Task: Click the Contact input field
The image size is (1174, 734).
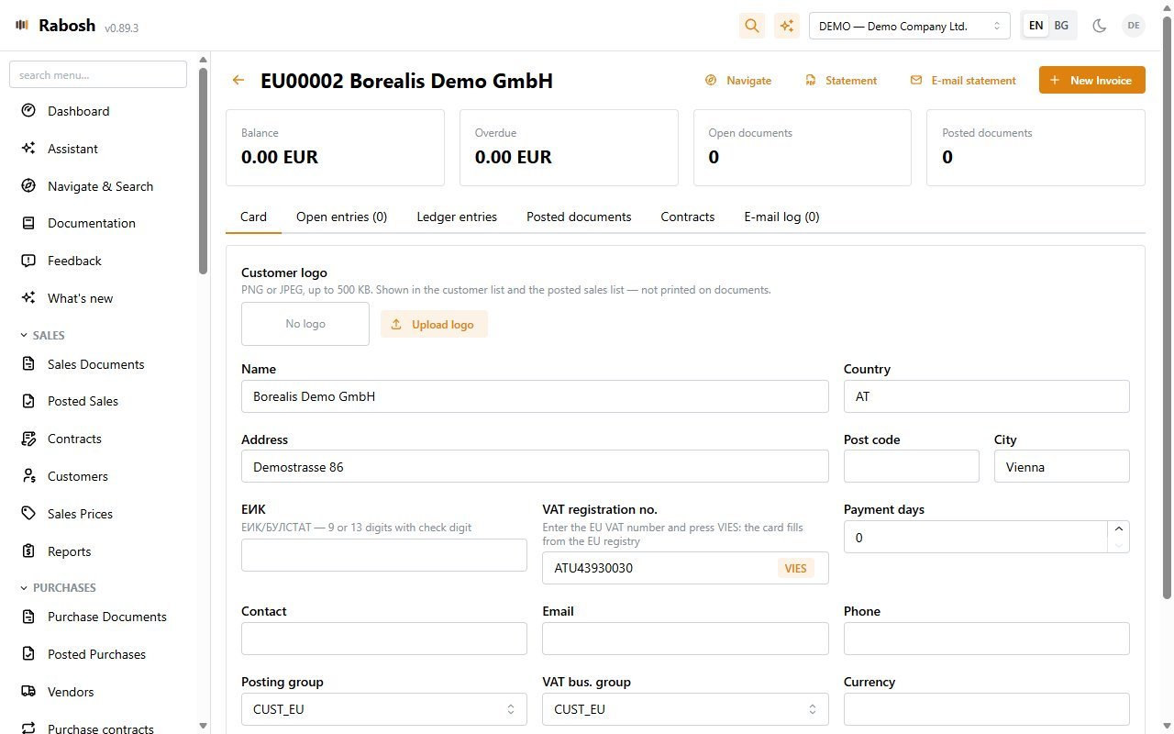Action: pos(384,639)
